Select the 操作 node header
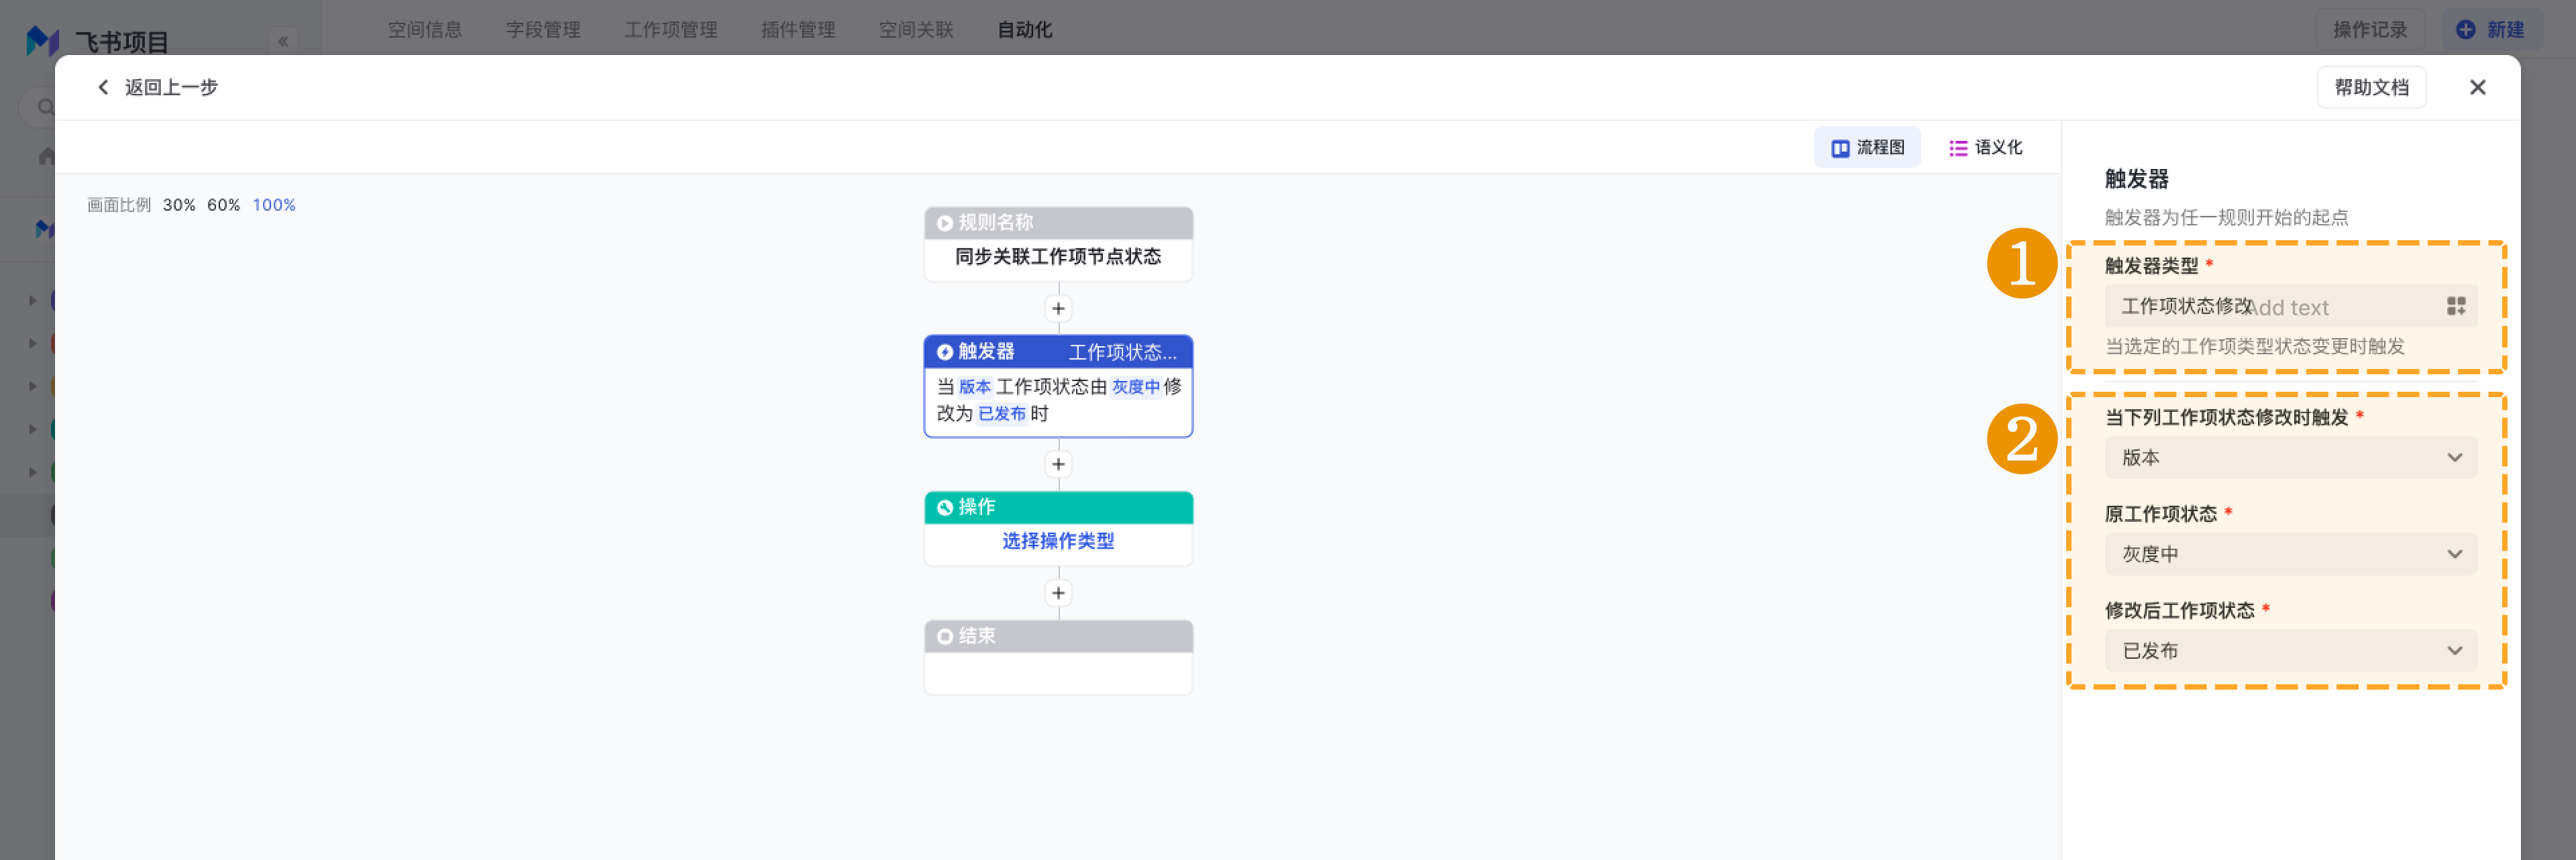This screenshot has width=2576, height=860. [x=1058, y=507]
